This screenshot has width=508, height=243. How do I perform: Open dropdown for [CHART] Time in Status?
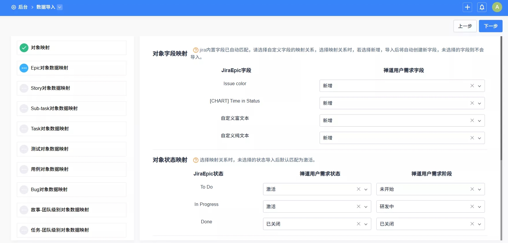479,103
